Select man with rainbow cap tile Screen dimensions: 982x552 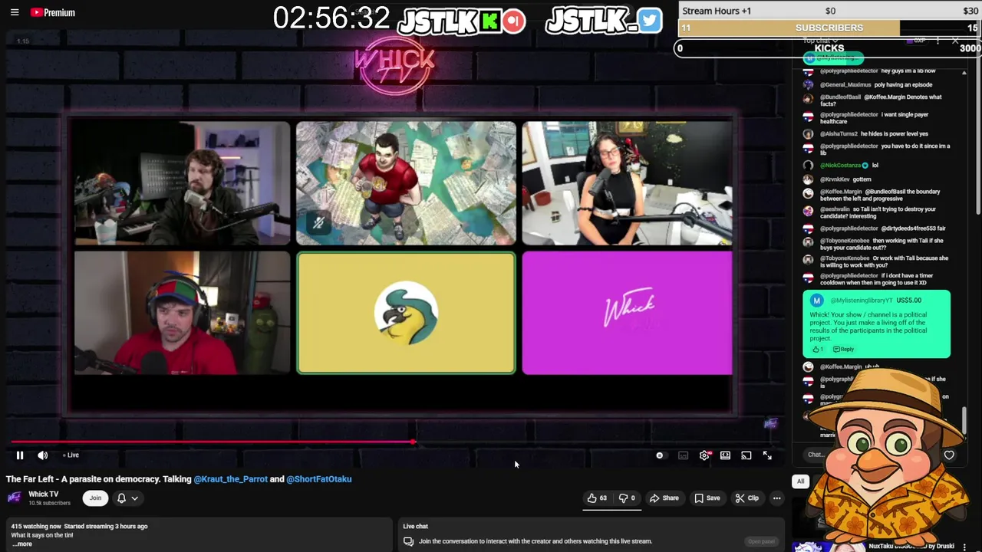(x=182, y=314)
